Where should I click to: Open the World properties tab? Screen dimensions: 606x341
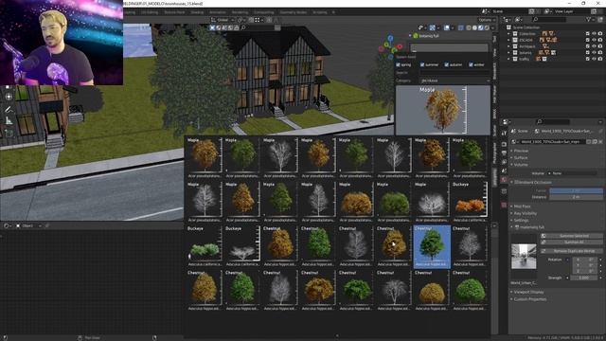click(x=504, y=180)
